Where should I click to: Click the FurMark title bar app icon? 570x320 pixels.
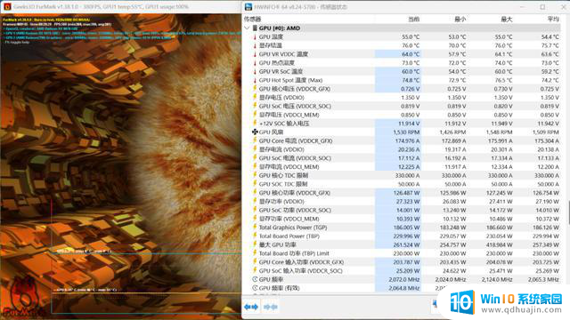pyautogui.click(x=7, y=6)
